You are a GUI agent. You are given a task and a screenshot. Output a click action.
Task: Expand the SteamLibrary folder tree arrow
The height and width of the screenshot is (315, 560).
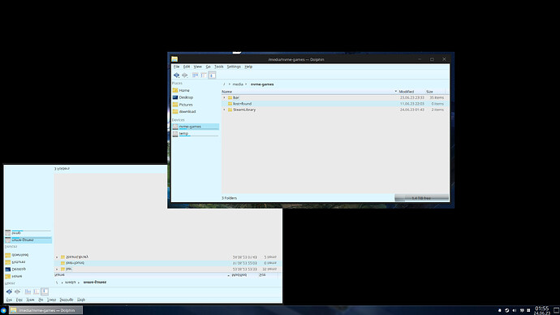pos(224,110)
